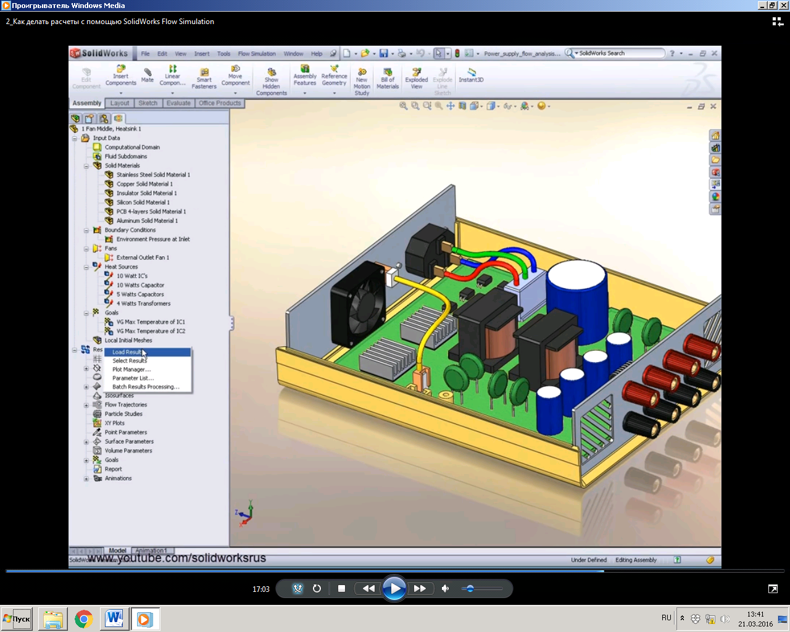Toggle repeat in the media player
Viewport: 790px width, 632px height.
coord(317,589)
